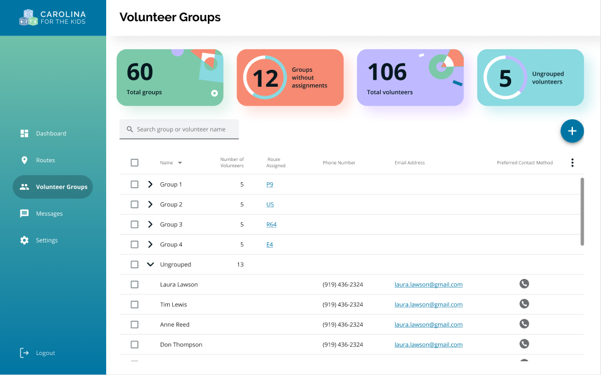601x375 pixels.
Task: Click the vertical scrollbar of the table
Action: click(x=582, y=212)
